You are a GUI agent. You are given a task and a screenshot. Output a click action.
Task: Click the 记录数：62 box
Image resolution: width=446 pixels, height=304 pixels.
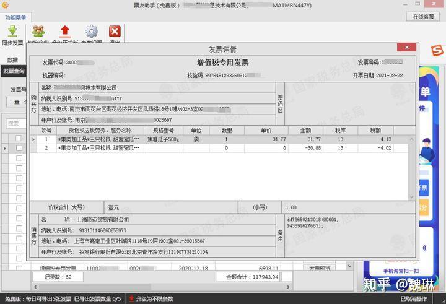pyautogui.click(x=58, y=277)
